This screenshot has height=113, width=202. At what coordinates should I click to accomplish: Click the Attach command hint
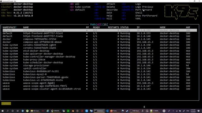click(x=111, y=4)
